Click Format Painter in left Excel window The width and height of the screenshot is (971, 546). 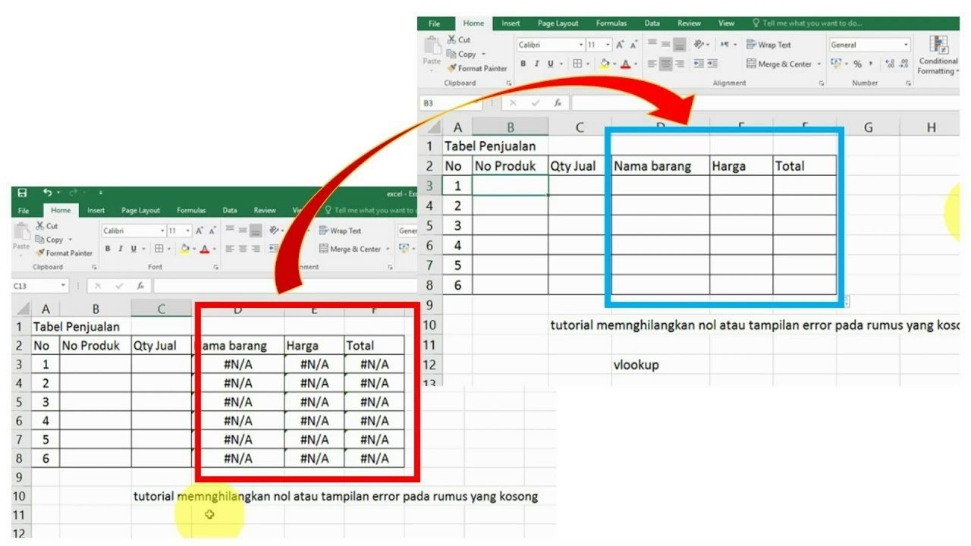64,253
